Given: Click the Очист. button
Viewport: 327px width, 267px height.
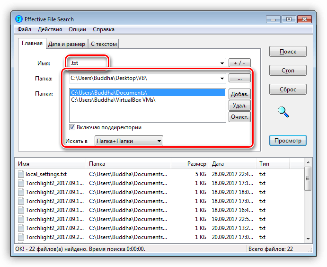Looking at the screenshot, I should (239, 117).
